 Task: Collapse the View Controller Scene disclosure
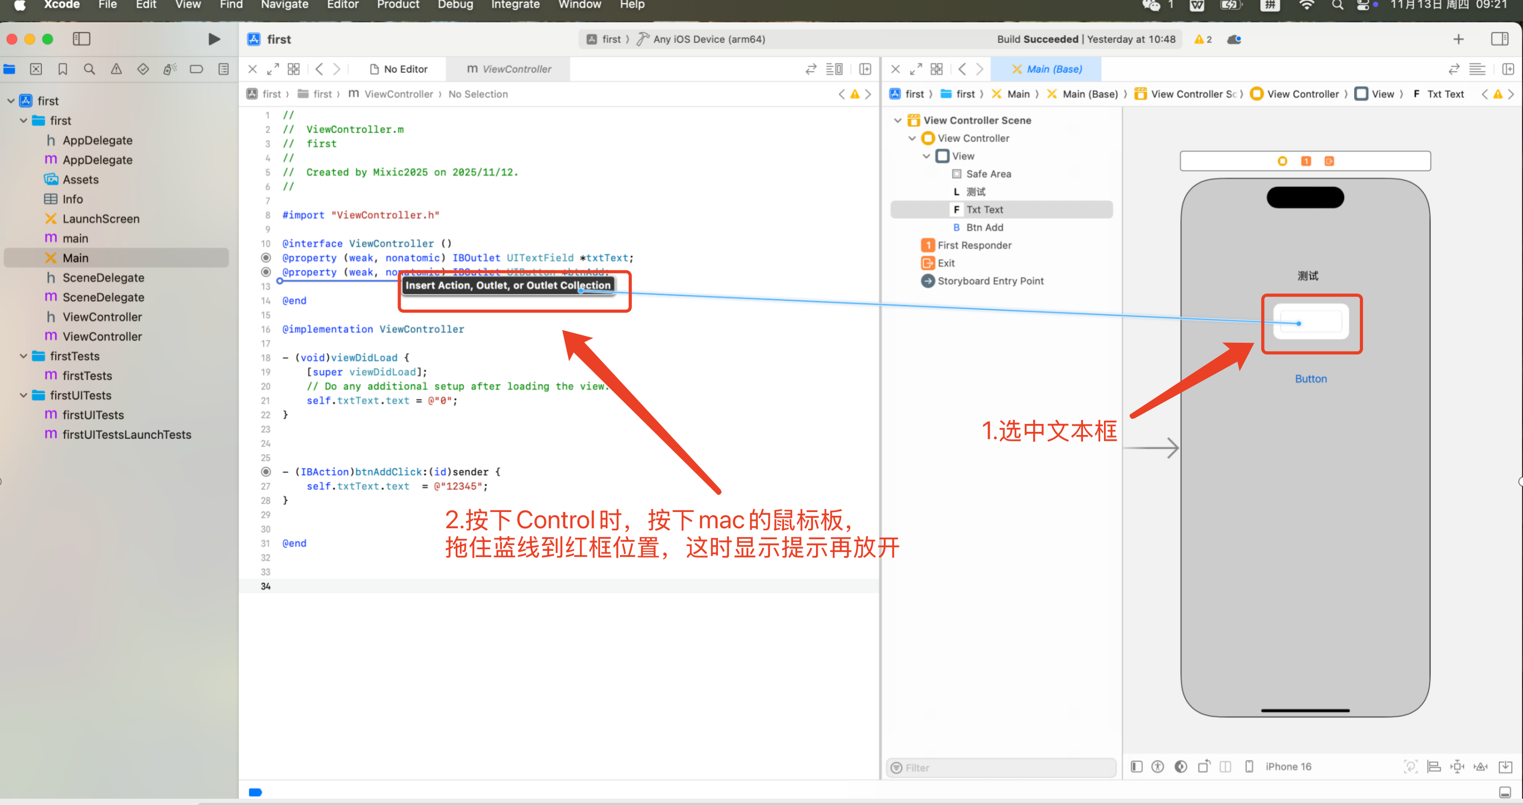pos(897,120)
